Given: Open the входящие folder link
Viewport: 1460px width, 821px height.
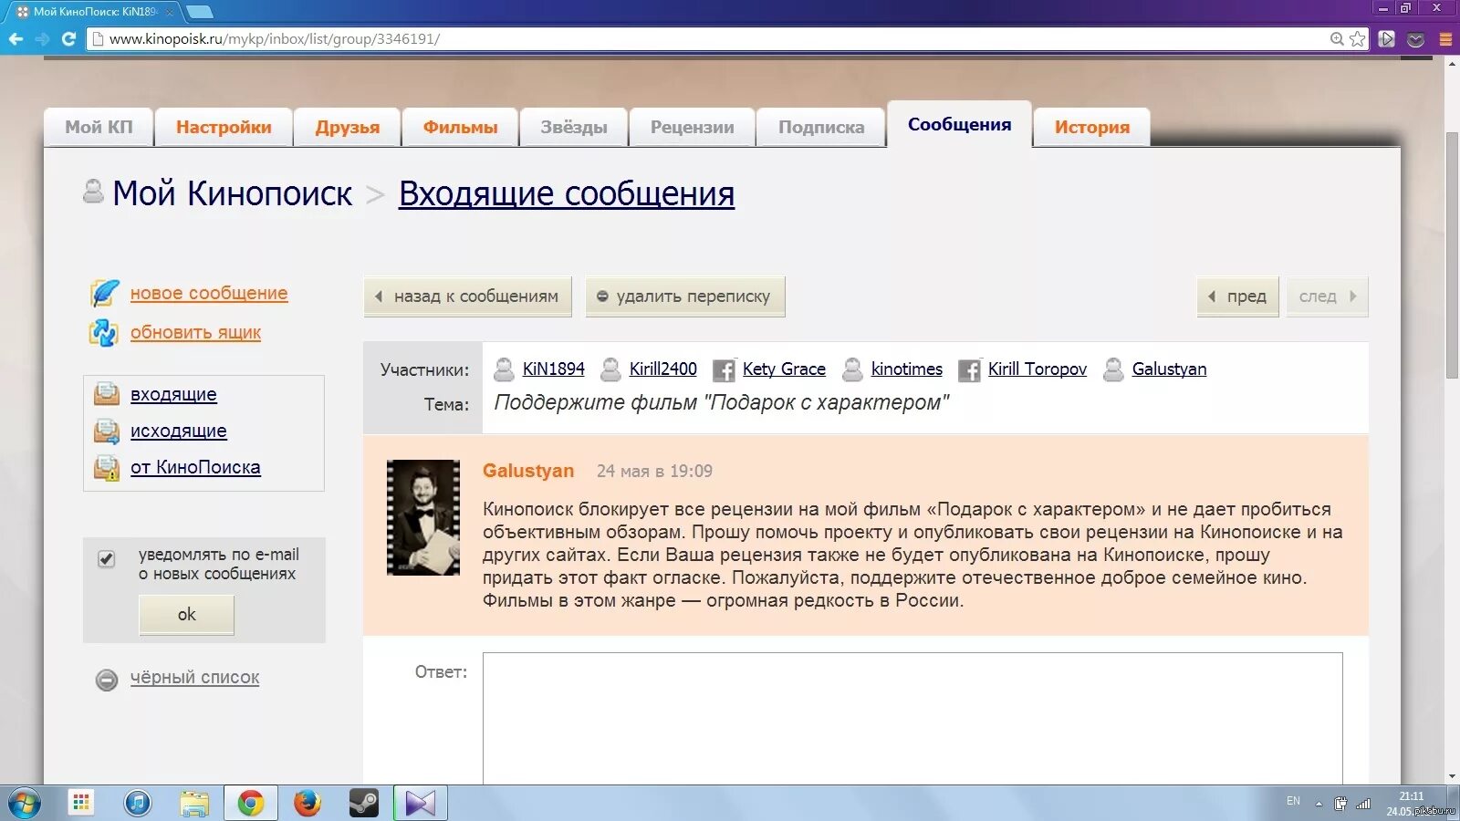Looking at the screenshot, I should click(173, 394).
